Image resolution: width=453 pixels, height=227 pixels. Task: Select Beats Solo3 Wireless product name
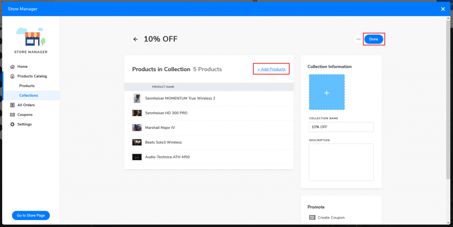point(163,142)
